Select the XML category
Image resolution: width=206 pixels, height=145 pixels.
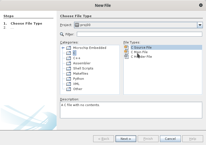[x=76, y=84]
